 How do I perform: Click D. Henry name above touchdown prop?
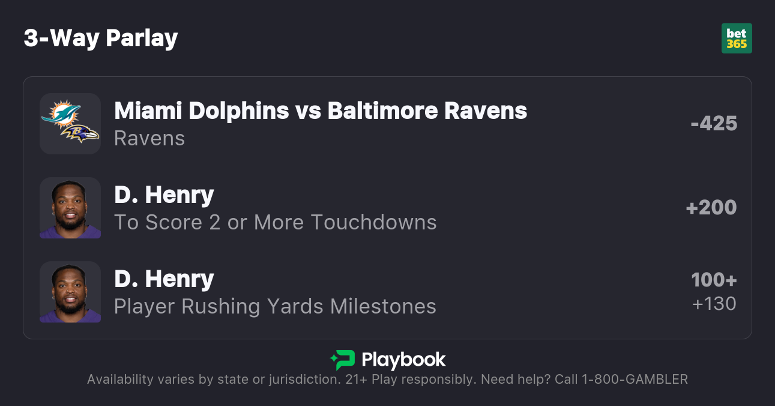click(x=164, y=195)
